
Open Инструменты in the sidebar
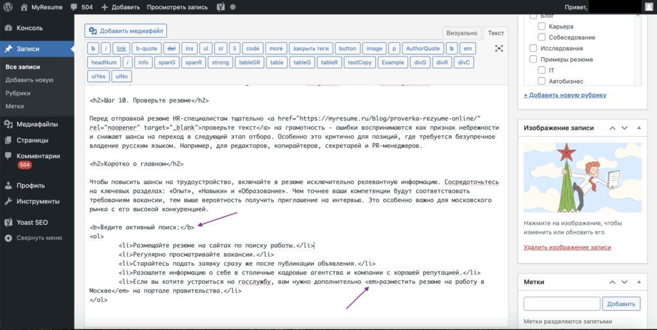point(37,201)
